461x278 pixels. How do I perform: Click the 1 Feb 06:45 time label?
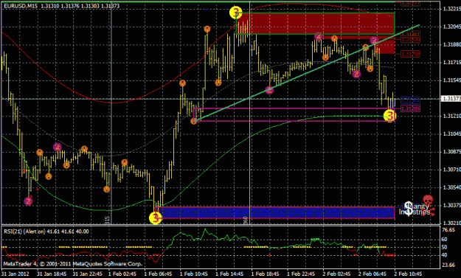158,274
